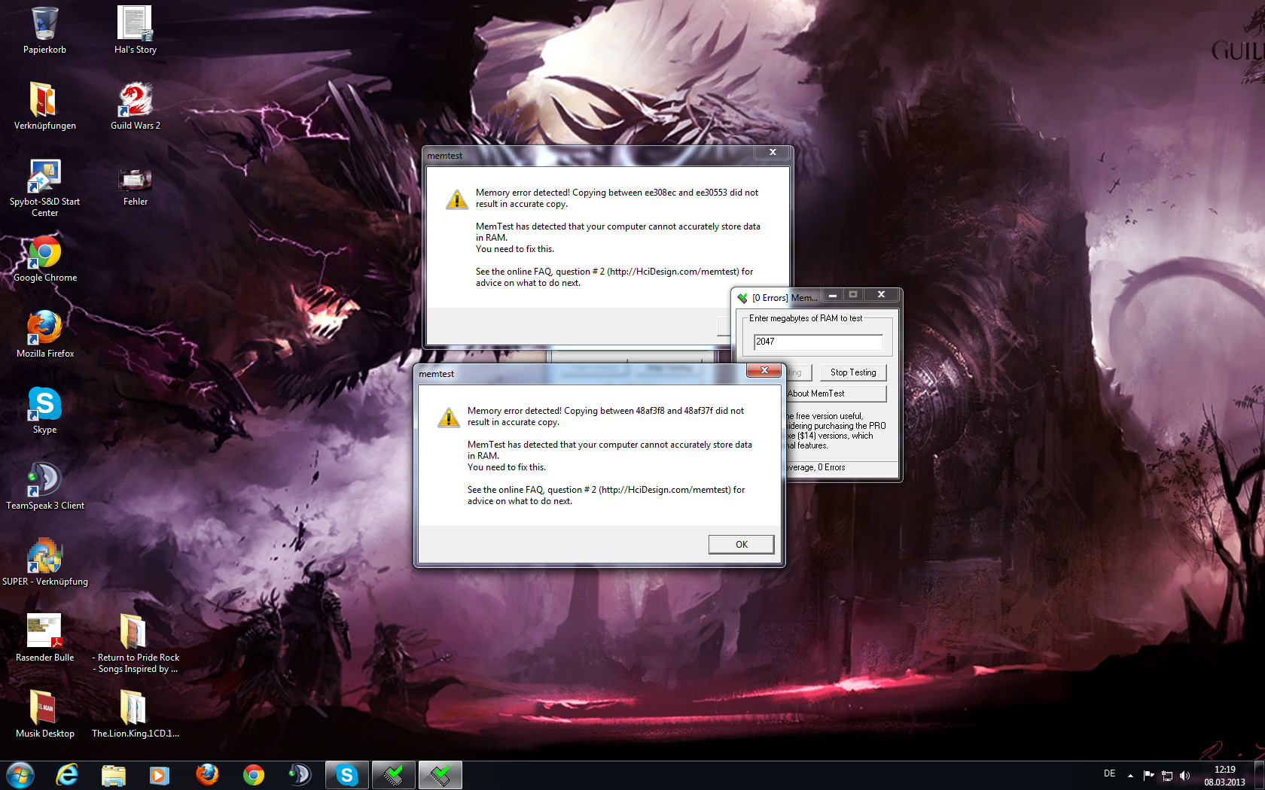This screenshot has width=1265, height=790.
Task: Minimize the MemTest main window
Action: 833,295
